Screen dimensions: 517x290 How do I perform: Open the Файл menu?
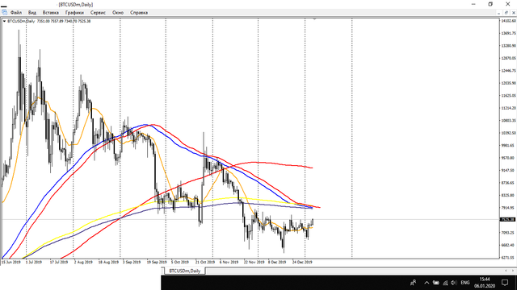[16, 13]
